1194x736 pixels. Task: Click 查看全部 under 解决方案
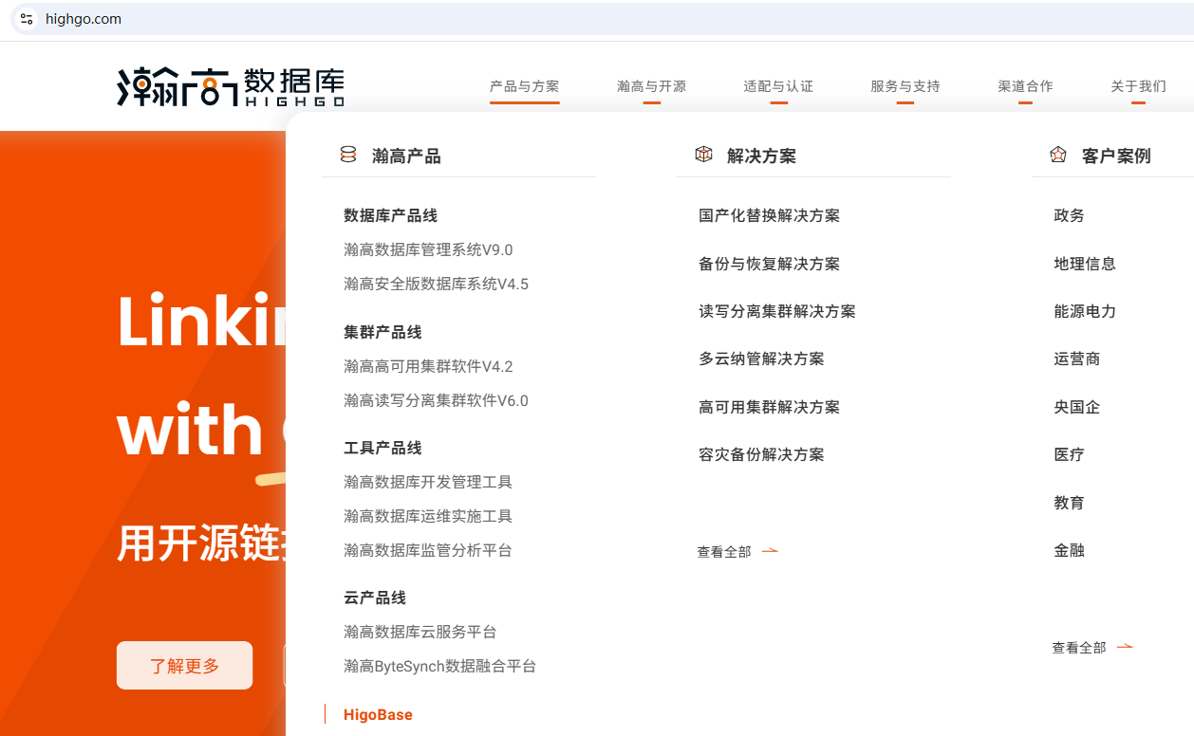[x=724, y=551]
